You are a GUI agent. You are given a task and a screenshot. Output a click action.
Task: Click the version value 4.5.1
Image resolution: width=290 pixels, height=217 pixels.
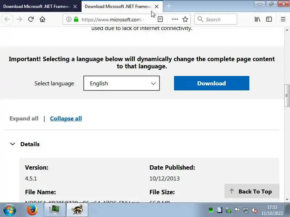(x=31, y=178)
